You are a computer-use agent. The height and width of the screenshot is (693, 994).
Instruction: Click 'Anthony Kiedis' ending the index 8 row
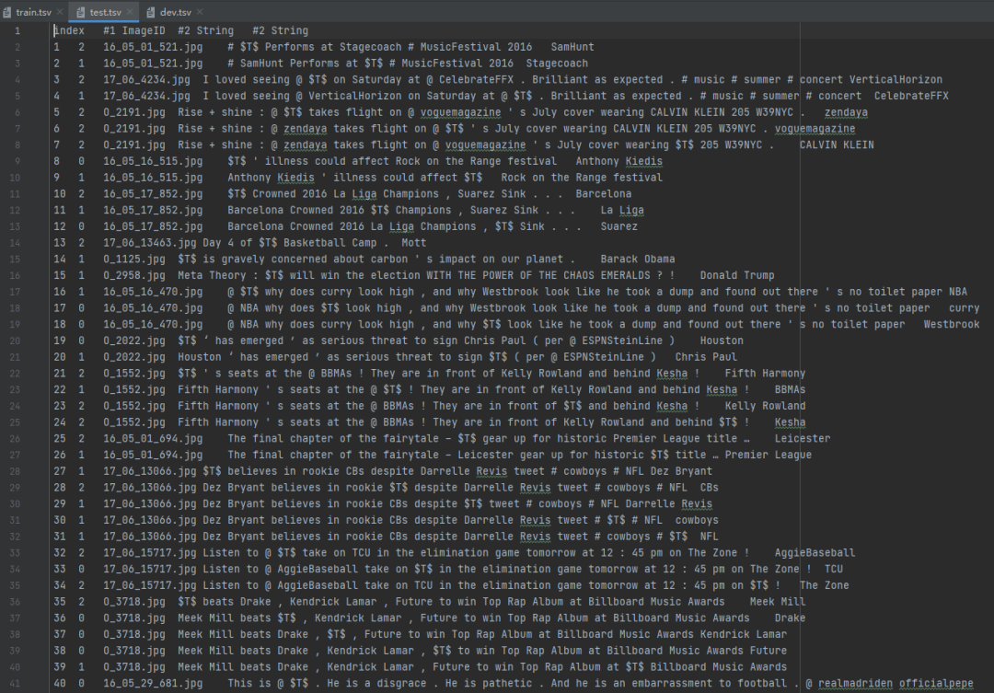point(619,161)
